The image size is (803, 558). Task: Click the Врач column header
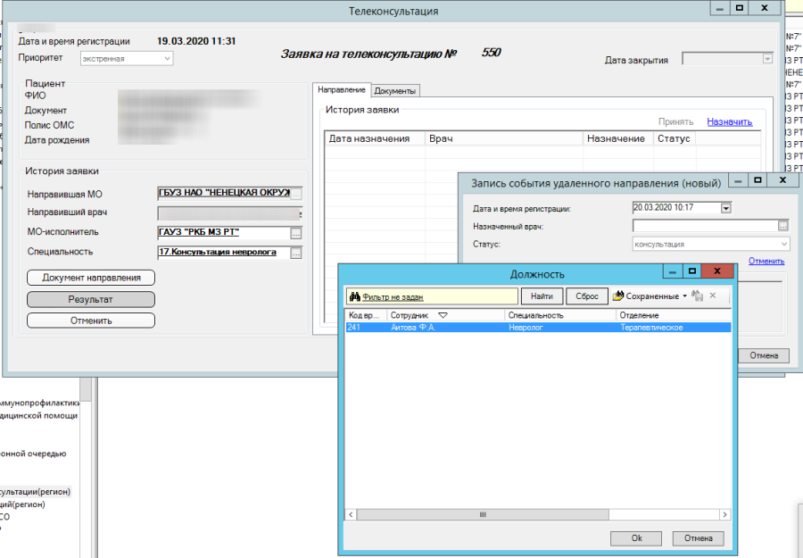click(504, 138)
